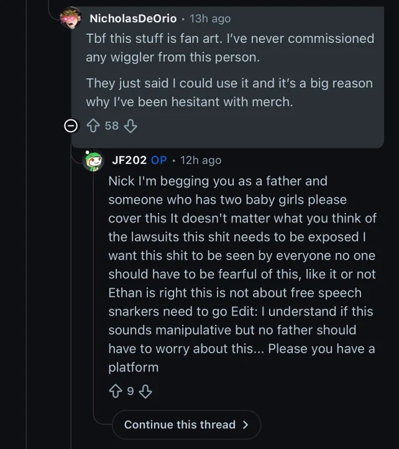Open the Continue this thread button
The height and width of the screenshot is (449, 399).
point(186,425)
